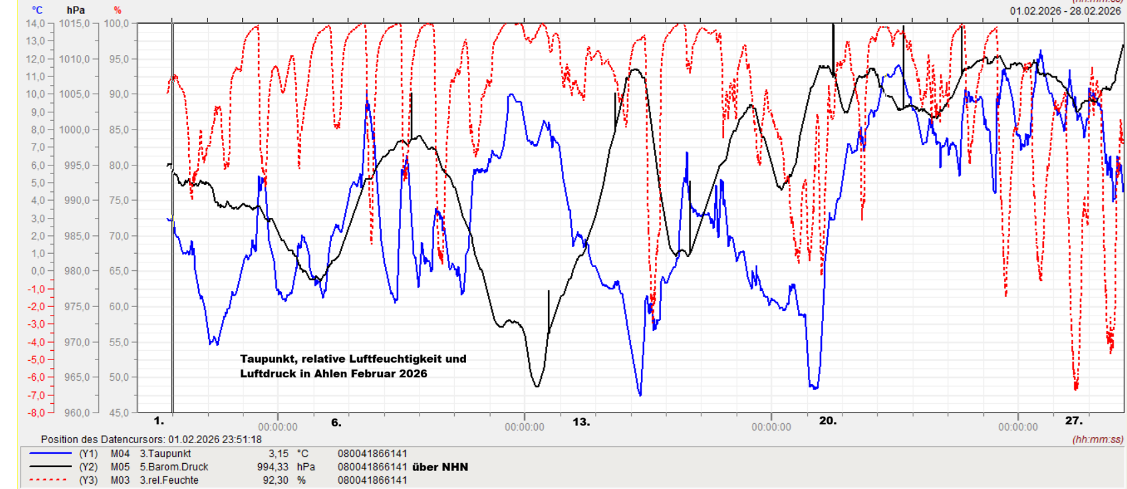Click the blue Taupunkt legend line sample
Screen dimensions: 1127x489
[50, 454]
